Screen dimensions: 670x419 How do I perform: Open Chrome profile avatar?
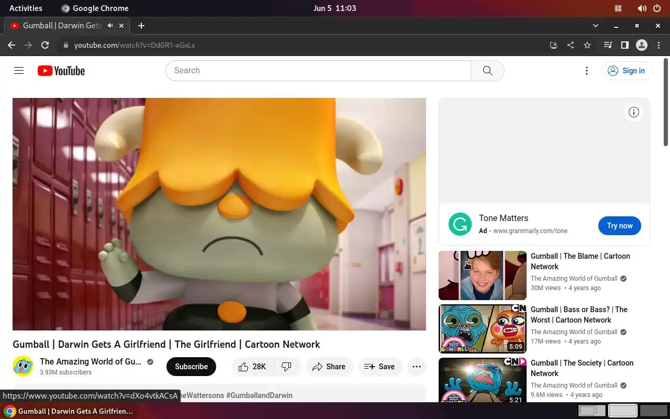pos(642,45)
